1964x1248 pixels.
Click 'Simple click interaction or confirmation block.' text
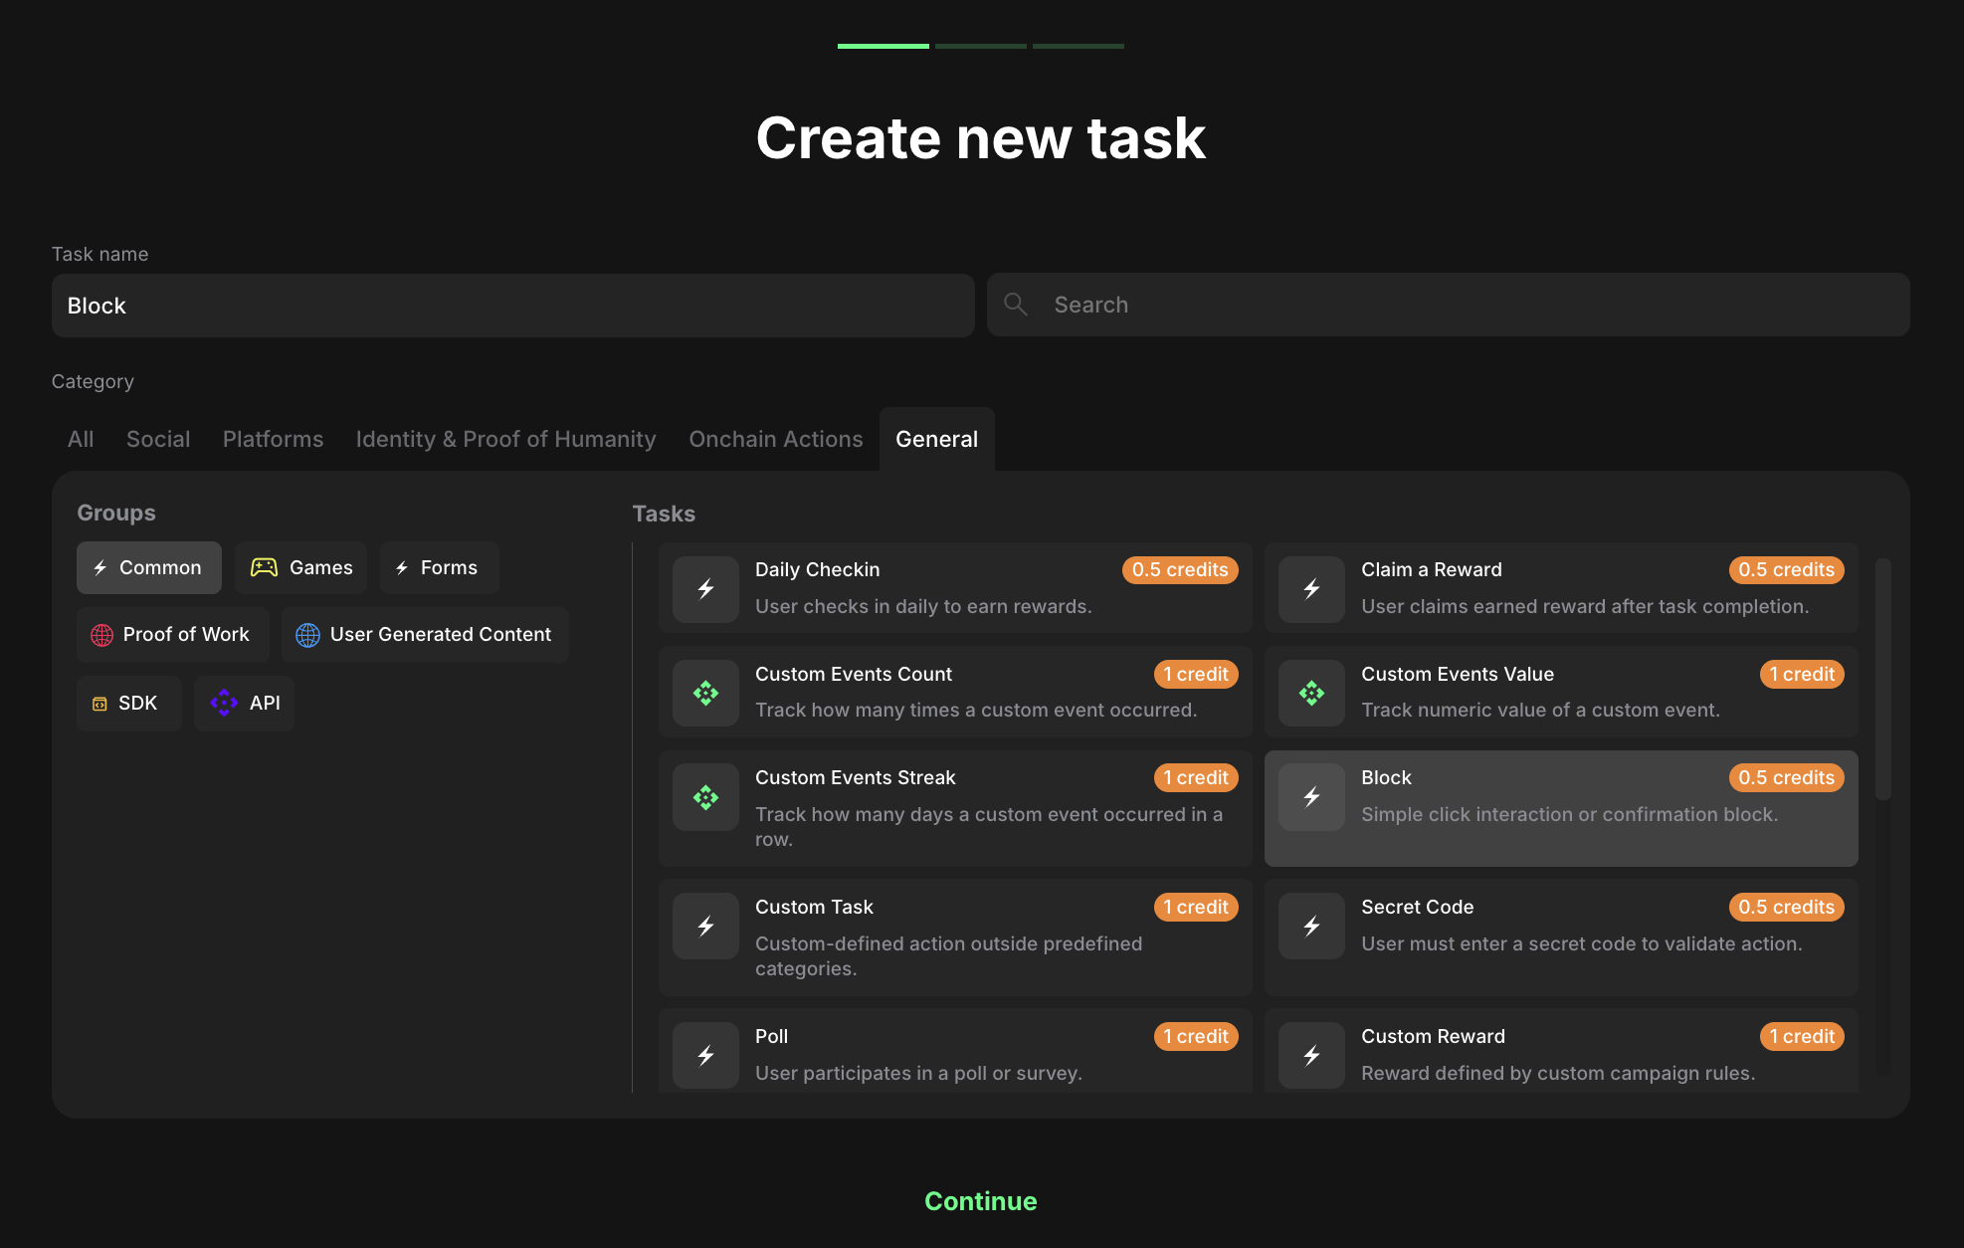[x=1570, y=814]
